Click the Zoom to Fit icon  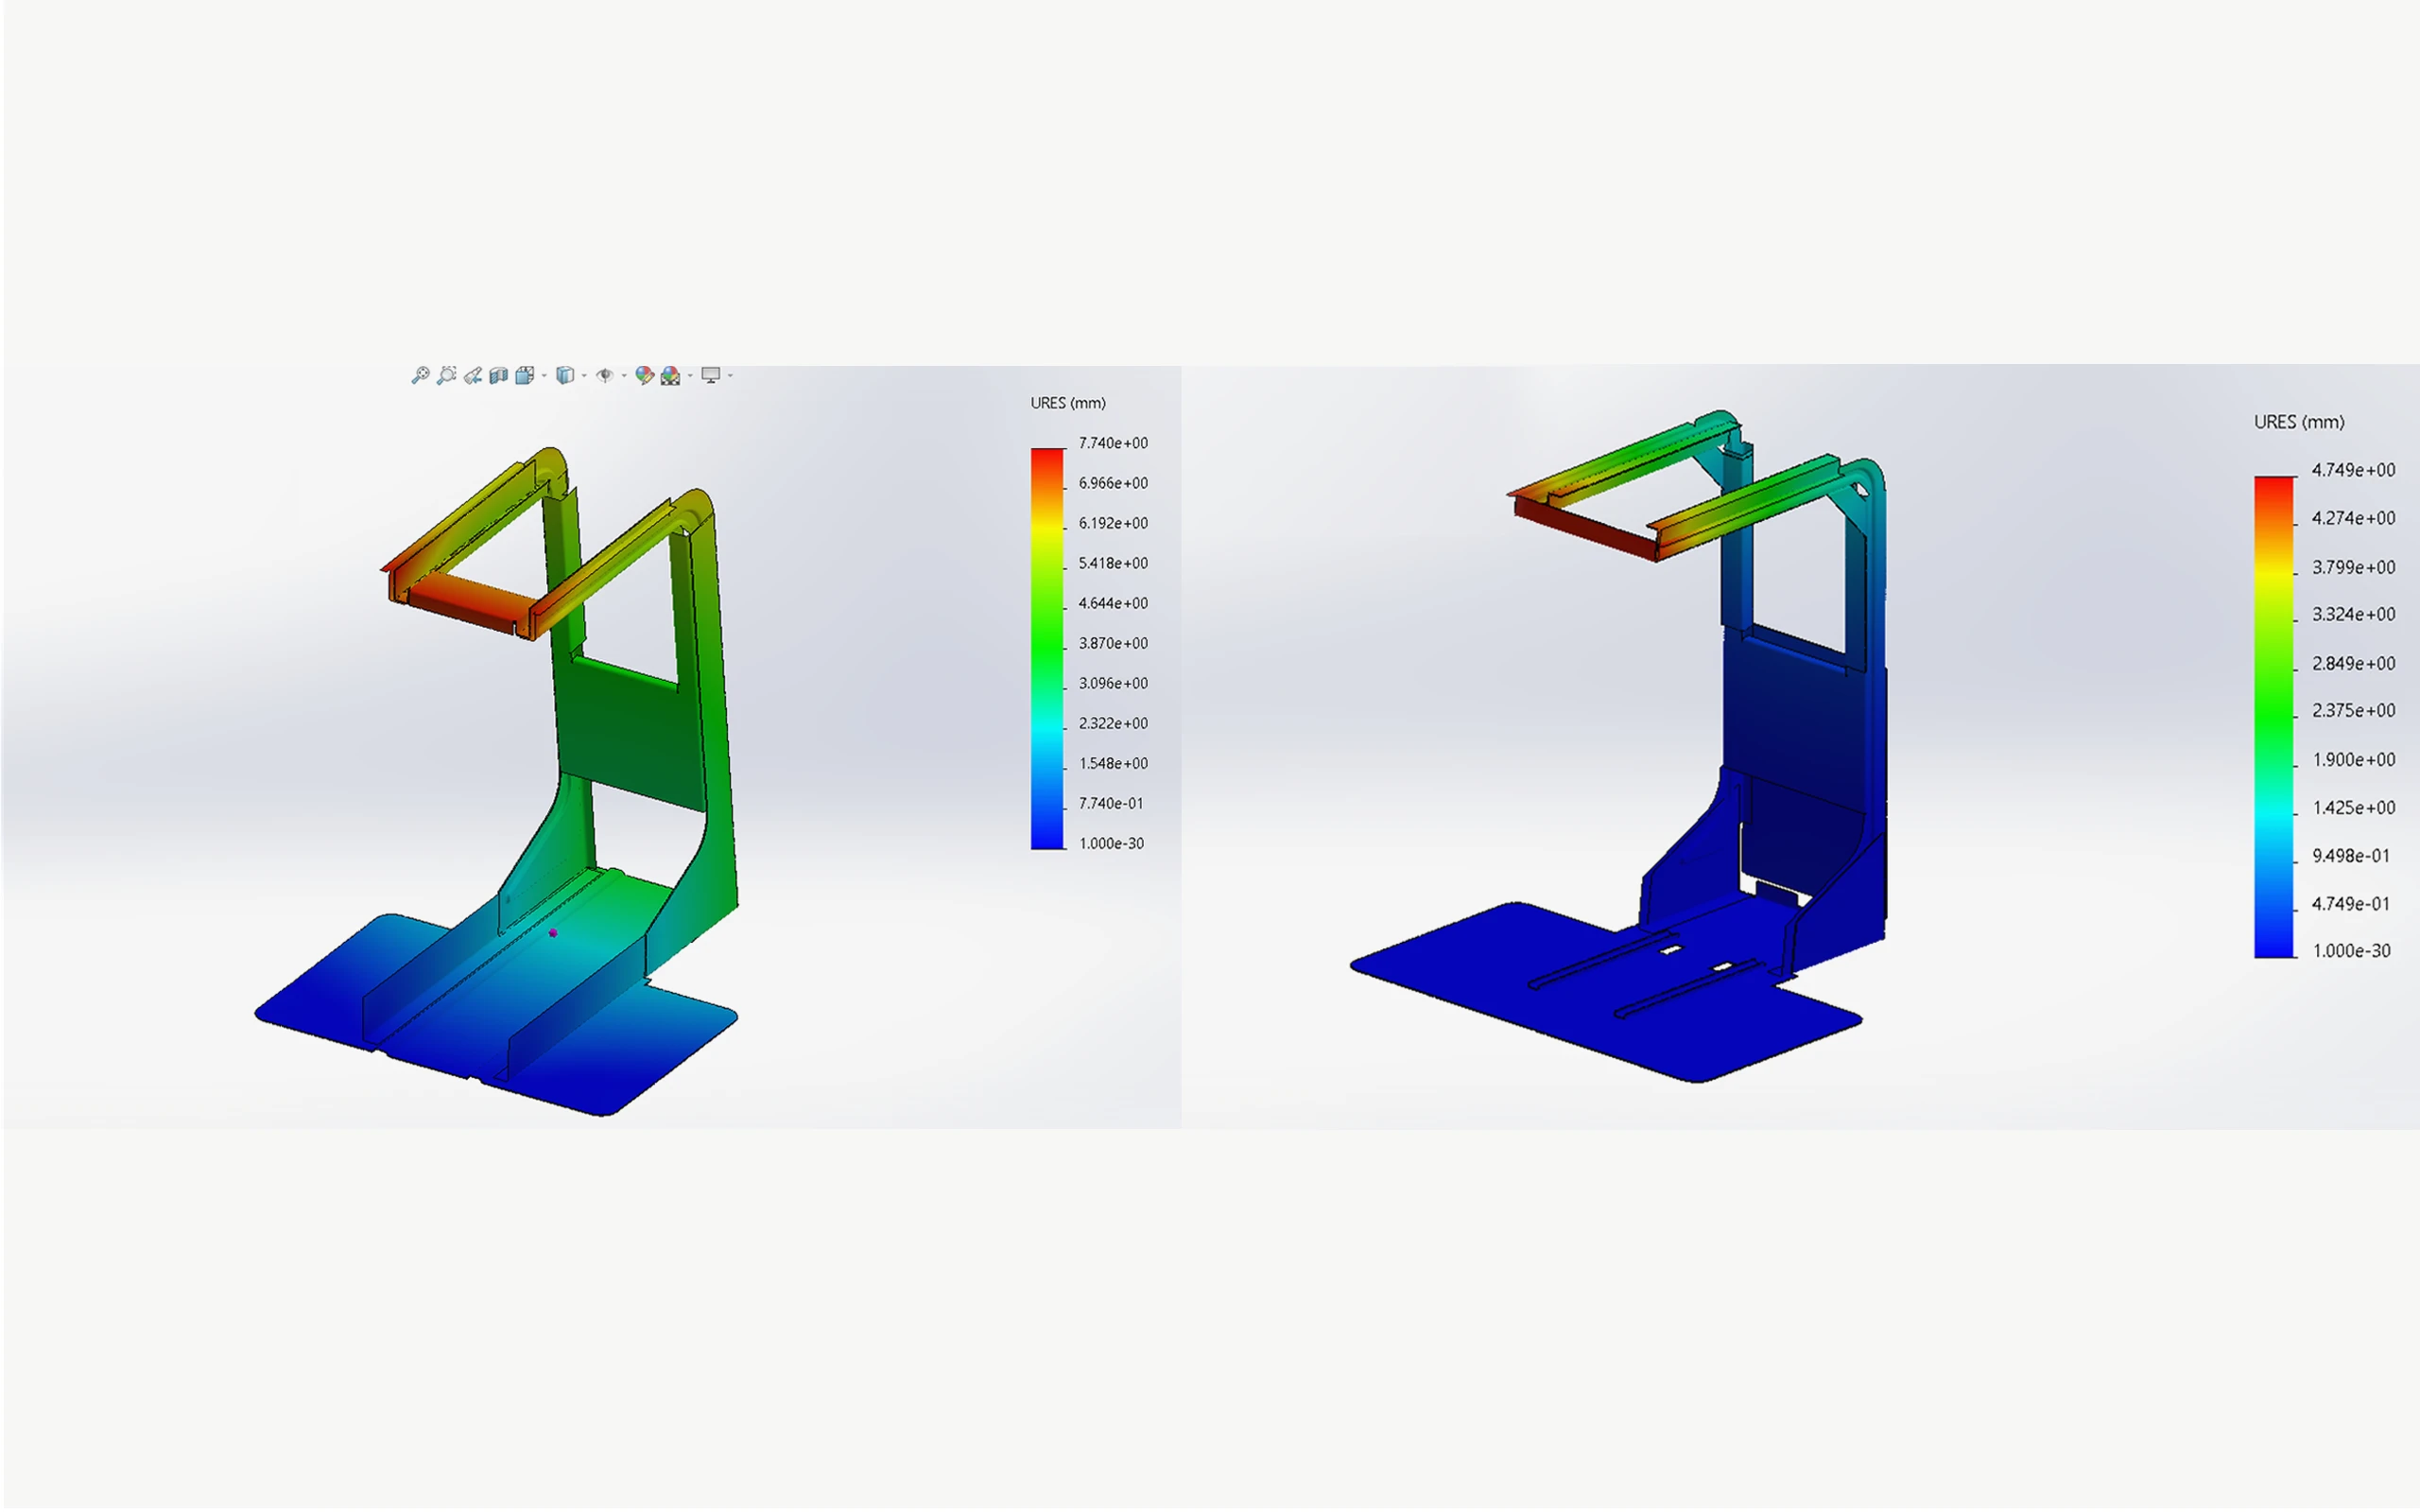click(x=420, y=375)
